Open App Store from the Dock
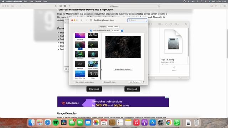 (x=152, y=123)
